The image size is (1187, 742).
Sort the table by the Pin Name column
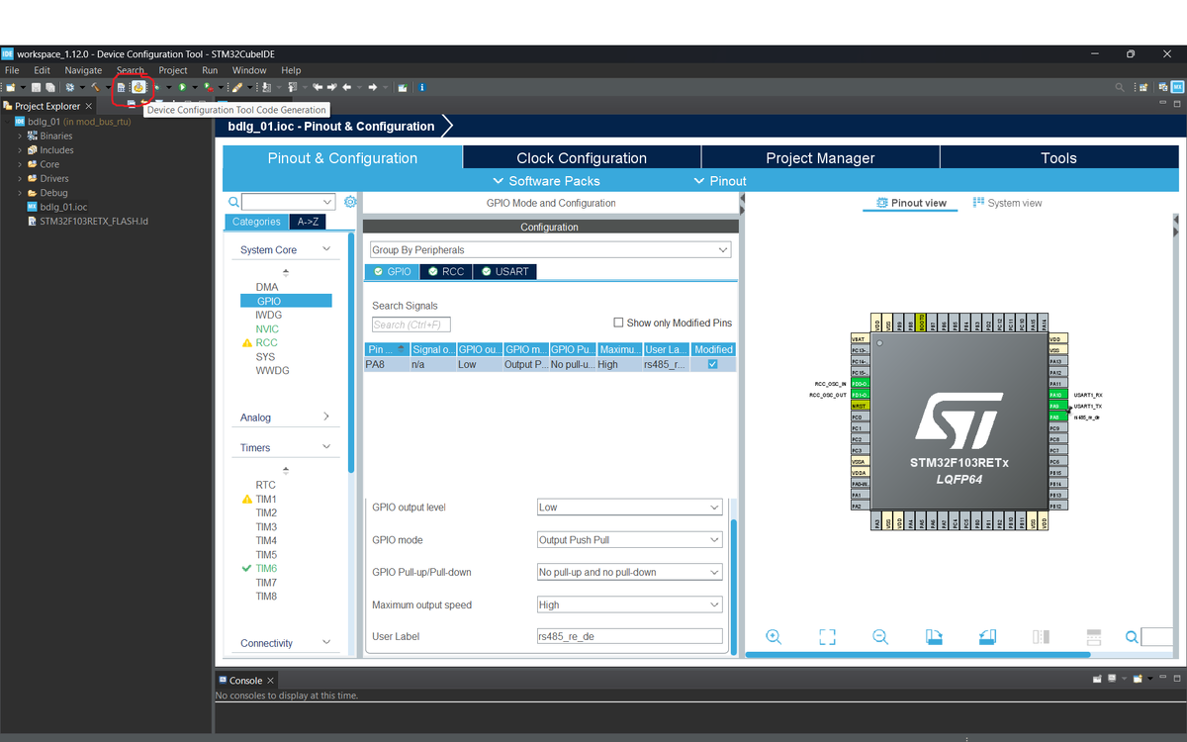point(387,349)
